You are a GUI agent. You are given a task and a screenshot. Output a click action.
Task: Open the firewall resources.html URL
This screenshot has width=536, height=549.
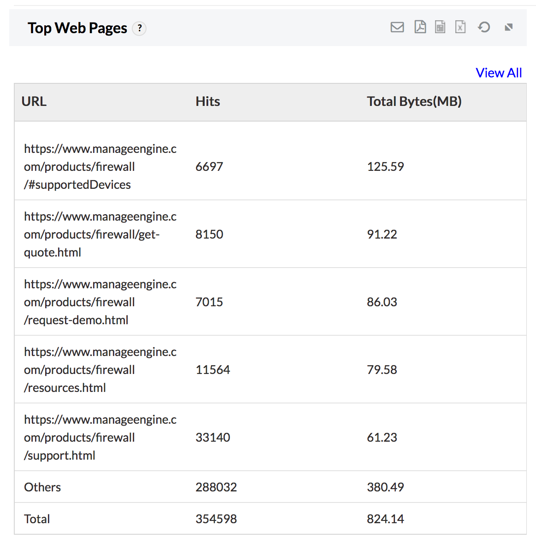(x=100, y=369)
